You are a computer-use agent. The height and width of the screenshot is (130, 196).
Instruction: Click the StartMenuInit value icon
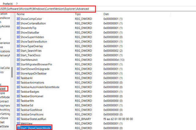click(x=18, y=60)
